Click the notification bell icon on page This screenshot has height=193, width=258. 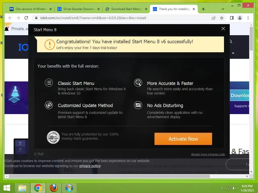point(7,29)
